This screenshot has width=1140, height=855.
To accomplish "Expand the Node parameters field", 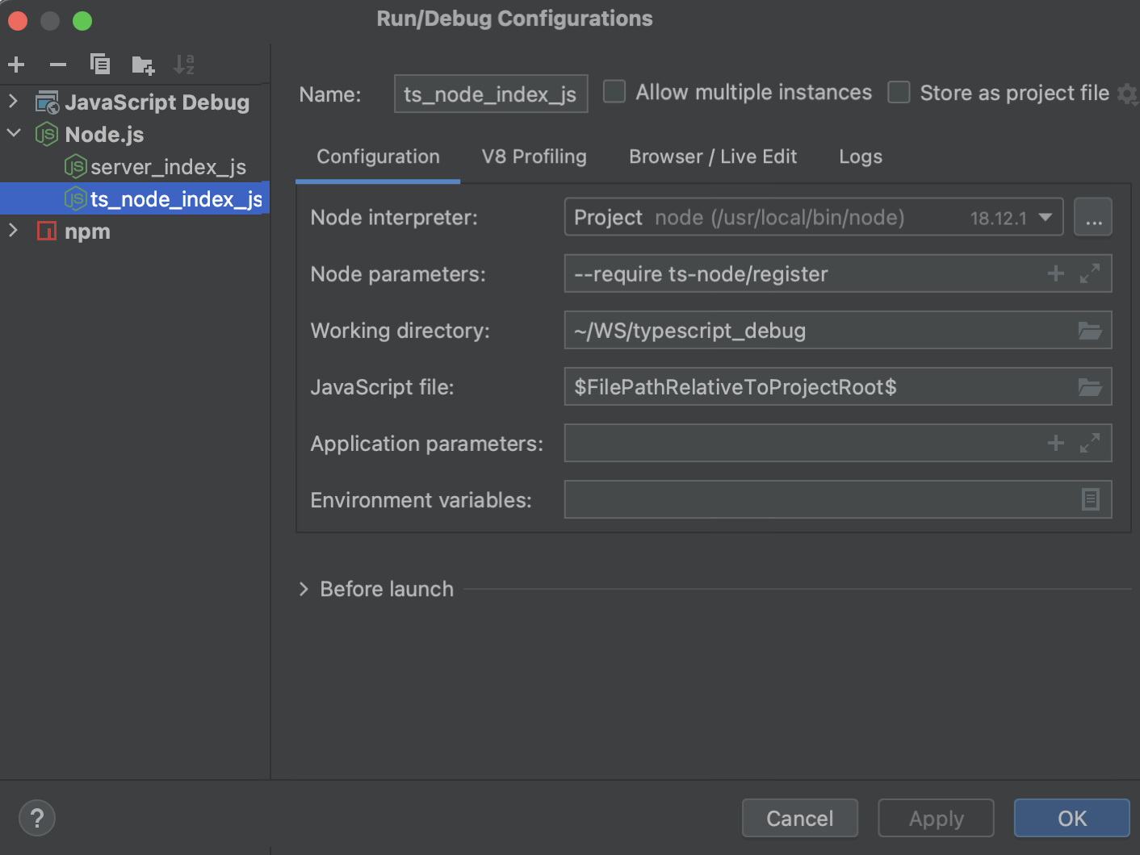I will (x=1090, y=274).
